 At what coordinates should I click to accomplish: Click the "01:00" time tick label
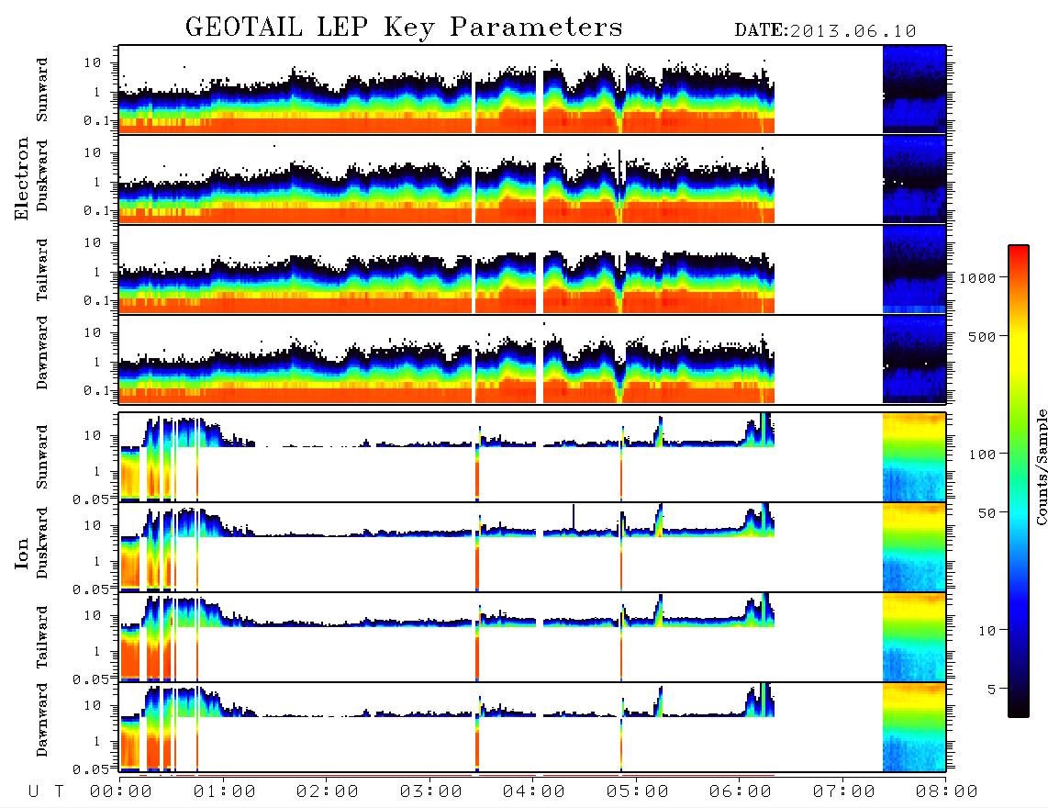tap(224, 792)
